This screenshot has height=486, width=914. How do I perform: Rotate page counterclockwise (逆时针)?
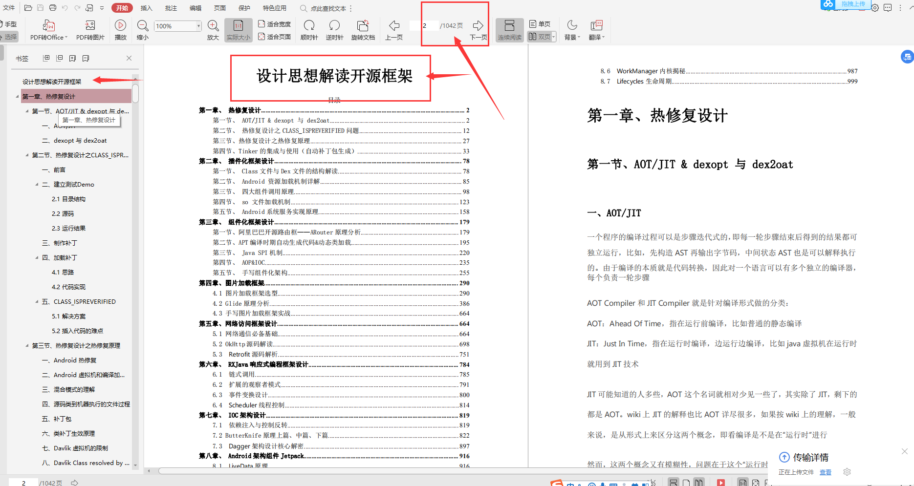(334, 30)
